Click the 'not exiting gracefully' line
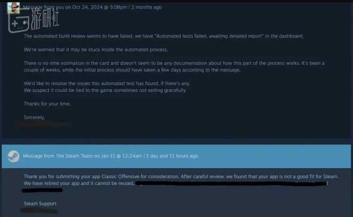353x217 pixels. coord(105,90)
